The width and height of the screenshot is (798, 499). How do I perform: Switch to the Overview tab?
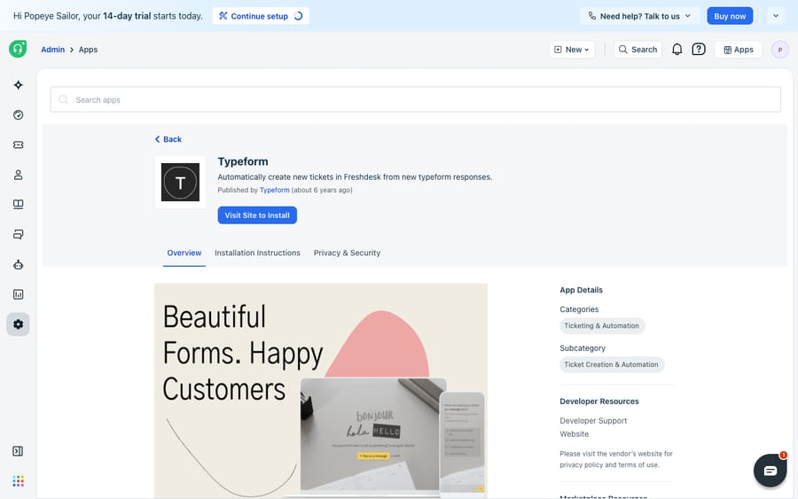click(x=184, y=253)
